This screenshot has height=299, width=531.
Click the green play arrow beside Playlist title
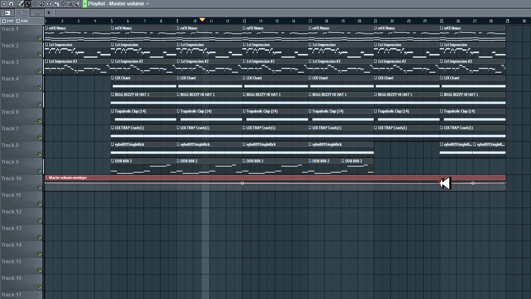coord(85,4)
